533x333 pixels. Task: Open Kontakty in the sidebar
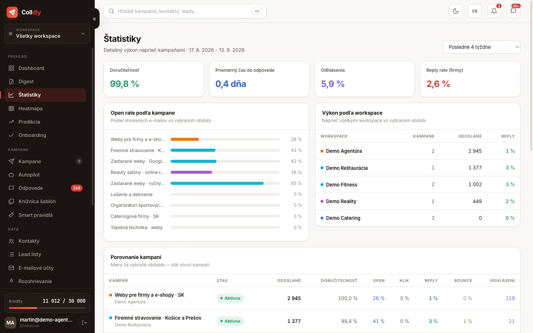click(45, 241)
